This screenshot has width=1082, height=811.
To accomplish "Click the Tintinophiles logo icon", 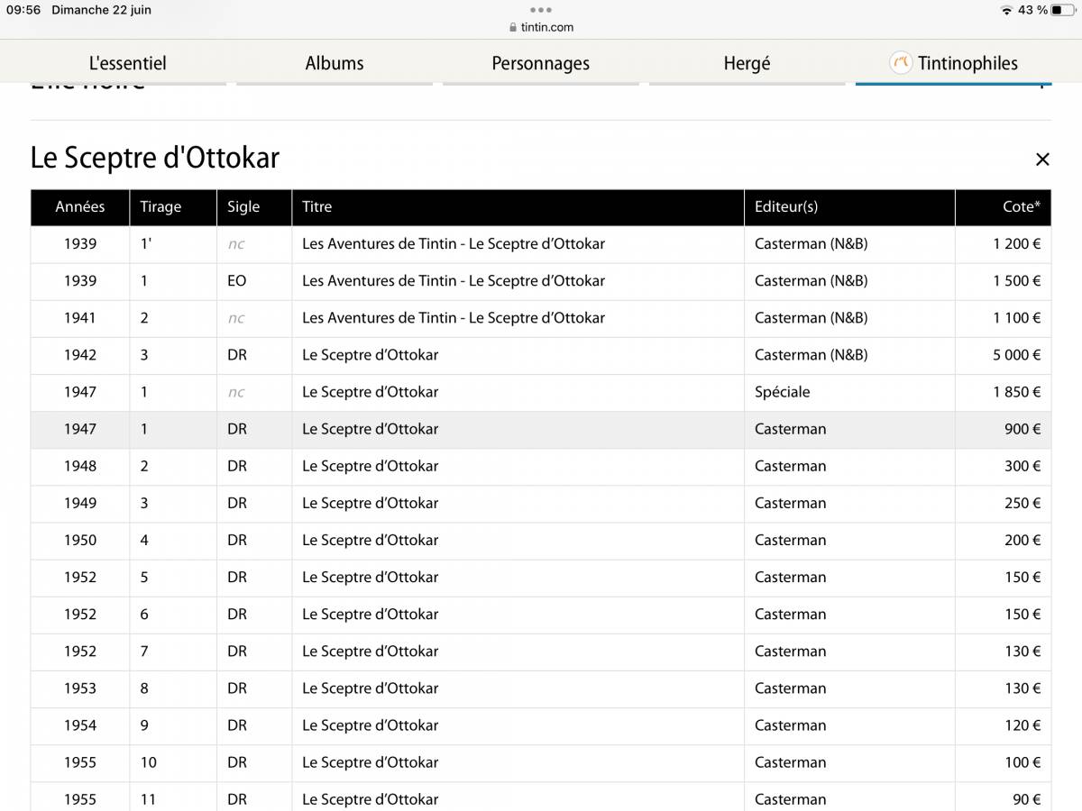I will tap(901, 63).
